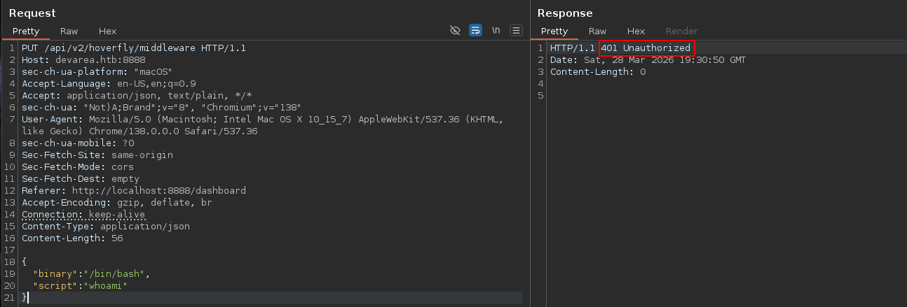The width and height of the screenshot is (907, 307).
Task: Toggle hidden characters eye icon in Request
Action: click(455, 30)
